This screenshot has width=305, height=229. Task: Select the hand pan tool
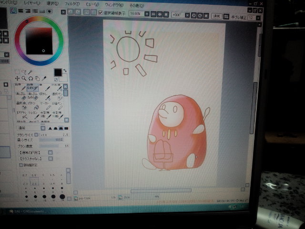click(x=37, y=78)
